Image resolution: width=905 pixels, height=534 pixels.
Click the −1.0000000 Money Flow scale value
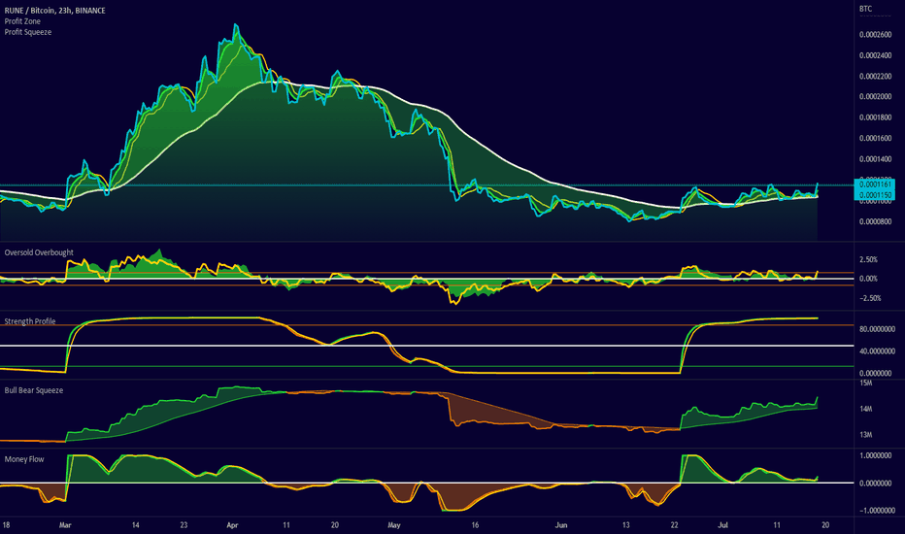877,511
